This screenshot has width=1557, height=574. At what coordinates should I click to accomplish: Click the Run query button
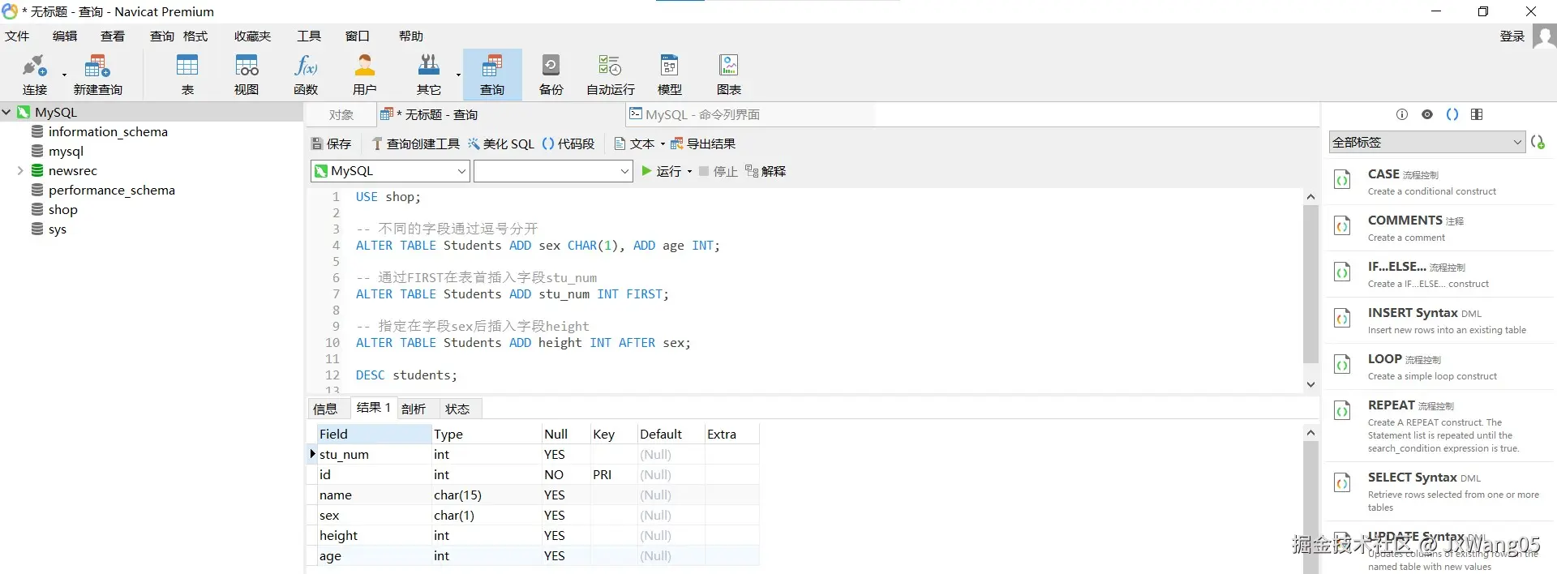click(x=661, y=172)
